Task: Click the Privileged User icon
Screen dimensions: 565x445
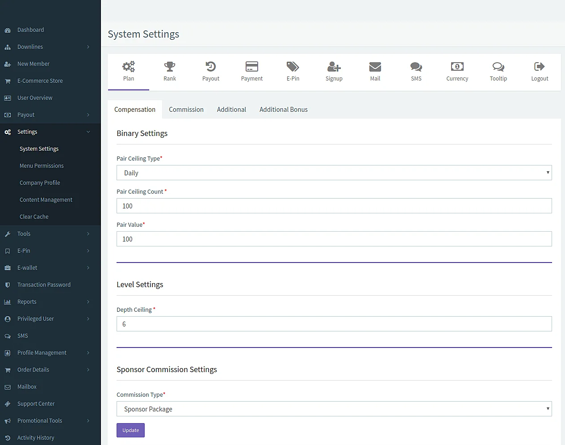Action: (x=8, y=319)
